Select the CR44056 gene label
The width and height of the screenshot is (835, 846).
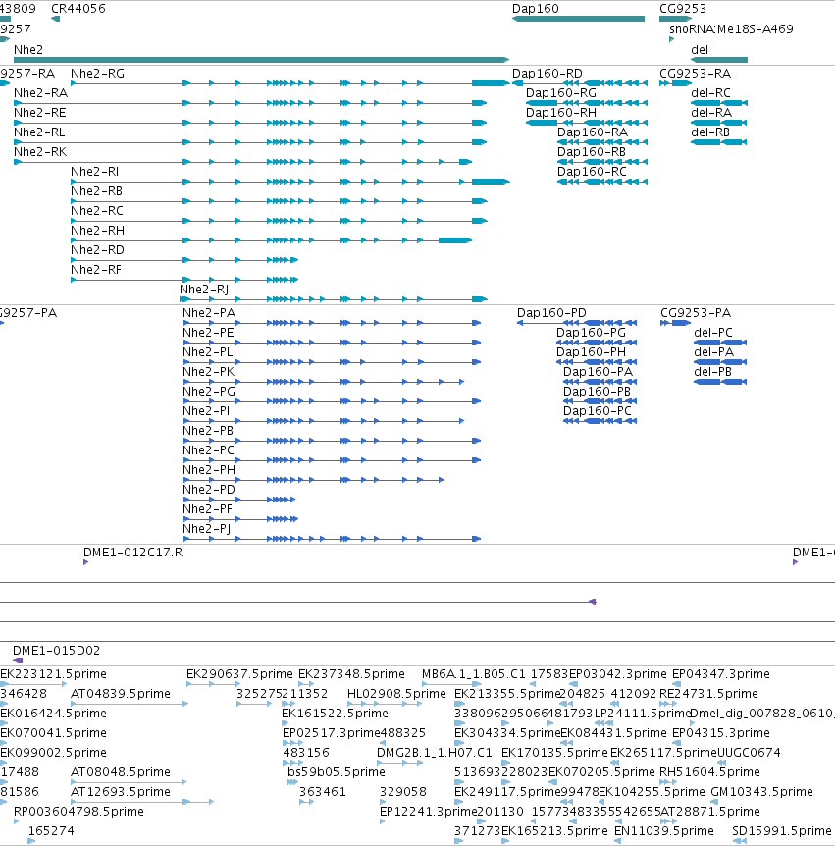78,9
